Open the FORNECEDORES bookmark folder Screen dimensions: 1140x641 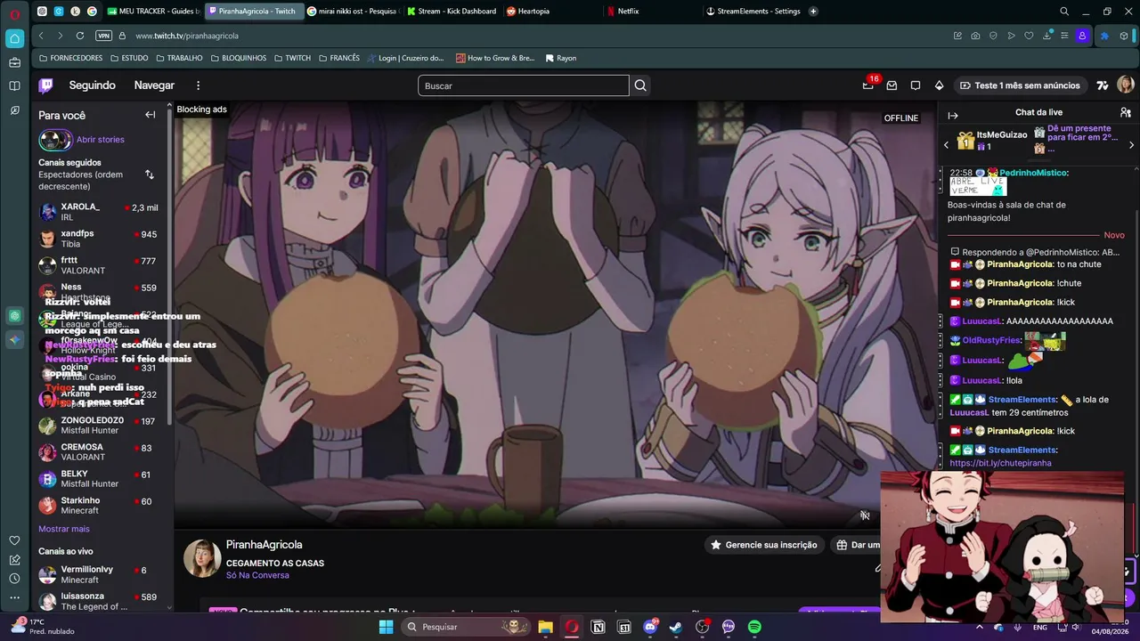point(70,58)
